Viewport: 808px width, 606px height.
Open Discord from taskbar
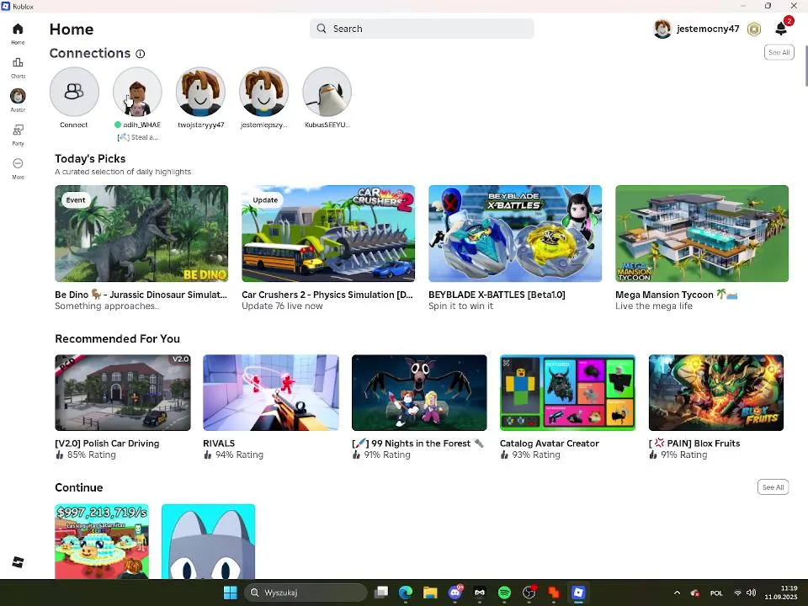pyautogui.click(x=455, y=593)
